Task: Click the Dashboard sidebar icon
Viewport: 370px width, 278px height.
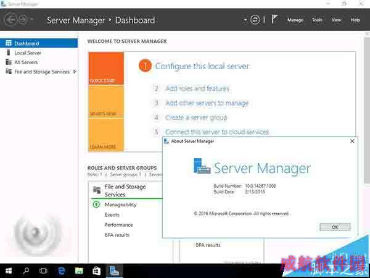Action: click(9, 43)
